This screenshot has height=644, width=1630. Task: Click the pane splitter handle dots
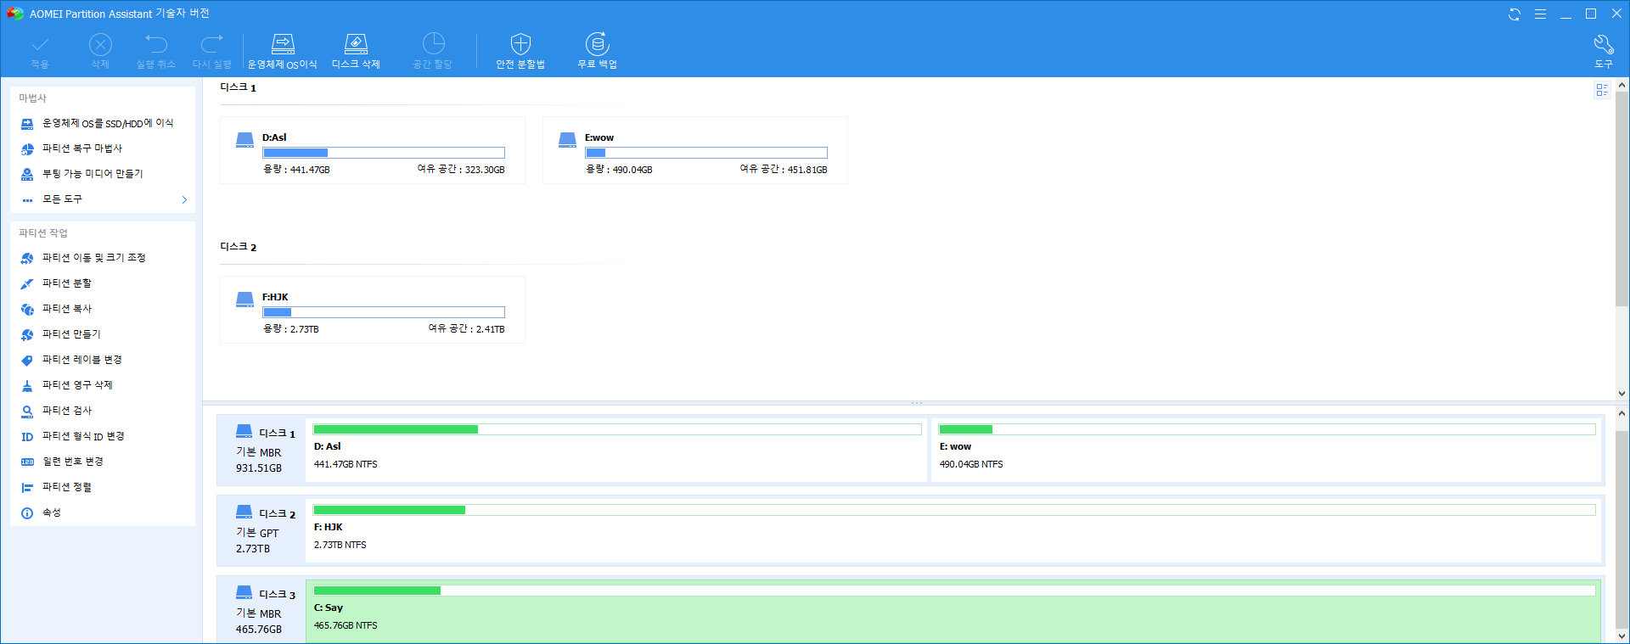coord(917,403)
